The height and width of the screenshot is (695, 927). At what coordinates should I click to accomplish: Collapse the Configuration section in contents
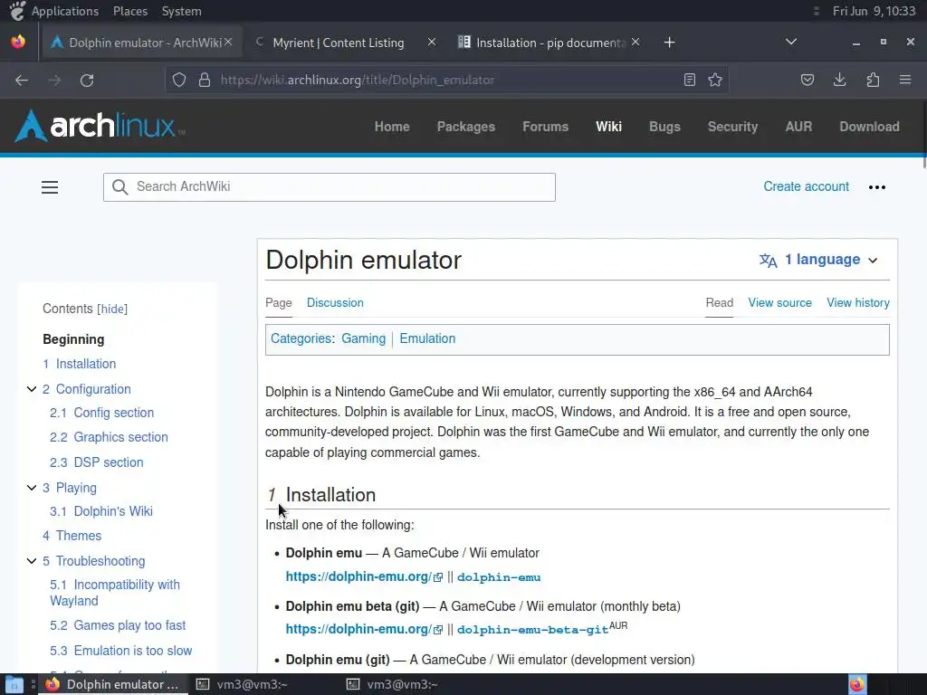[32, 389]
